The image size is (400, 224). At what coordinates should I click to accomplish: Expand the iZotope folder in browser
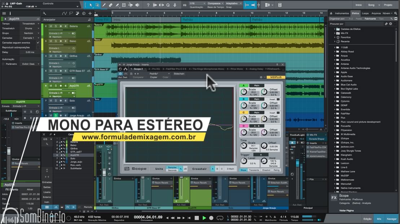pos(335,138)
